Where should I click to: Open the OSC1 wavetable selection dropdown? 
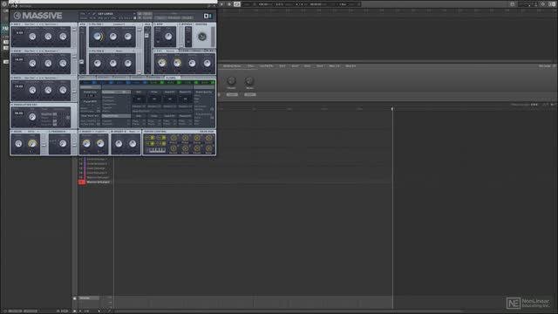pos(41,24)
